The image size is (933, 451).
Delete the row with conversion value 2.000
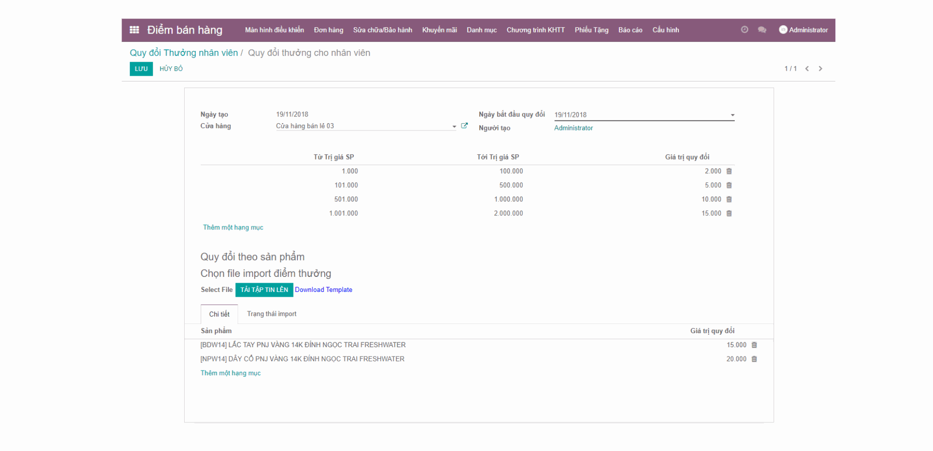click(x=729, y=171)
